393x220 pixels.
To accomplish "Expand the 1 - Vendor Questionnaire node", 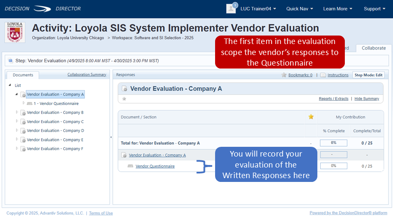I will tap(24, 103).
